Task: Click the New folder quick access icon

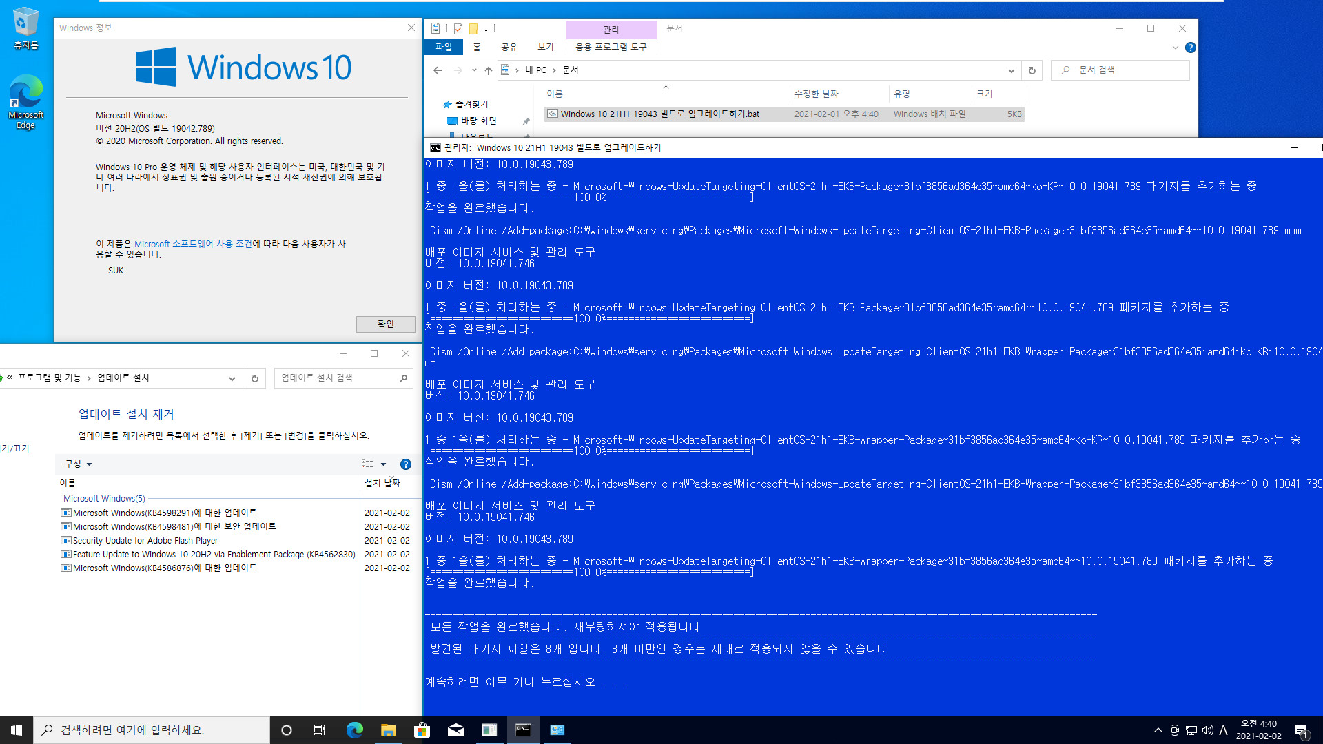Action: point(473,28)
